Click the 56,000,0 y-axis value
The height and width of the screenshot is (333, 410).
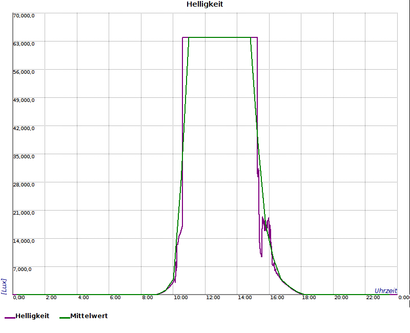pos(24,72)
